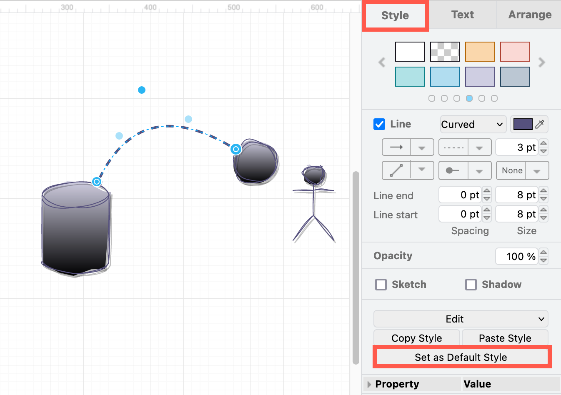561x395 pixels.
Task: Switch to the Text tab
Action: tap(462, 15)
